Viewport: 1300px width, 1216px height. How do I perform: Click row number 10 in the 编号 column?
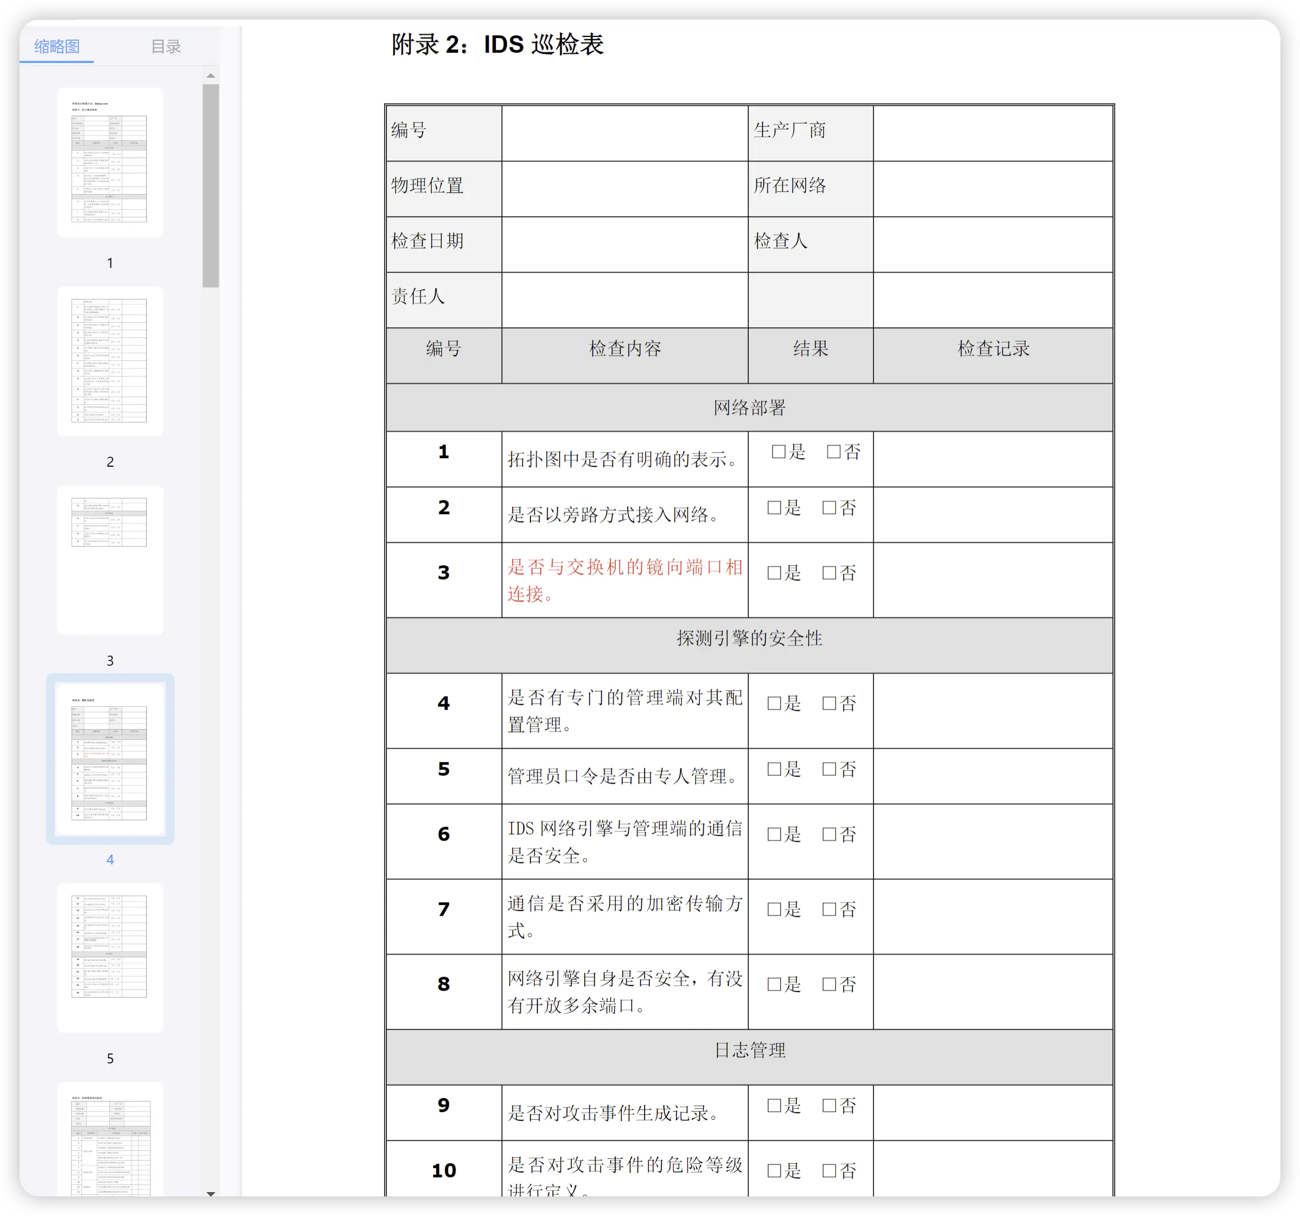(444, 1171)
